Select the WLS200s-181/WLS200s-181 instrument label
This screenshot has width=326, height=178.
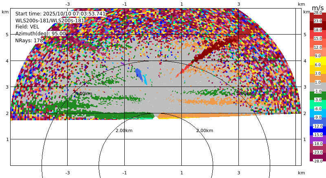click(50, 21)
